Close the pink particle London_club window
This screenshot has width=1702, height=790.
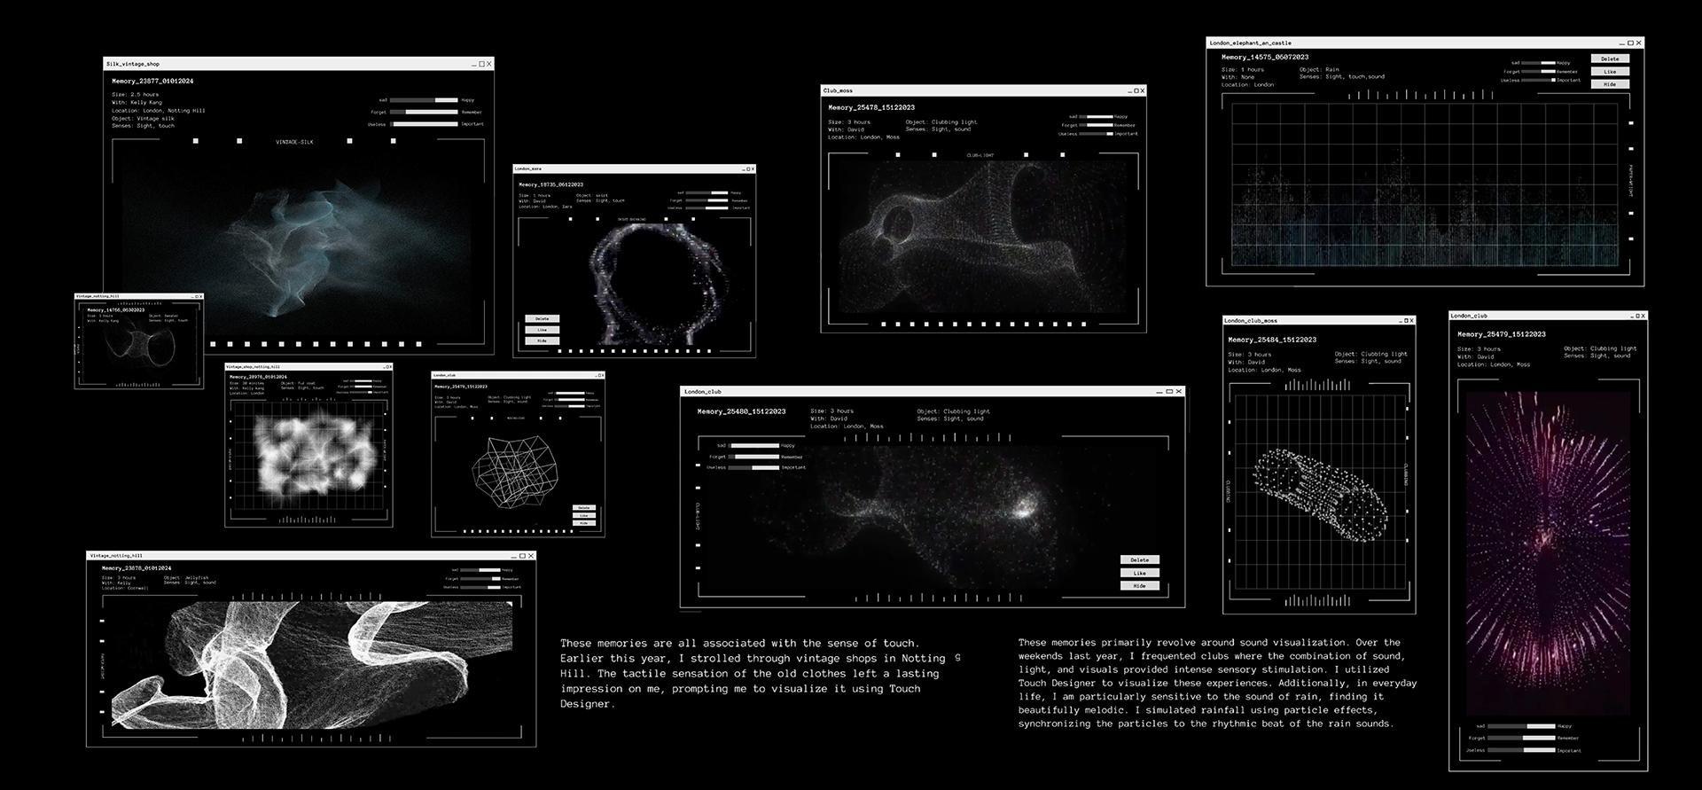[x=1644, y=316]
